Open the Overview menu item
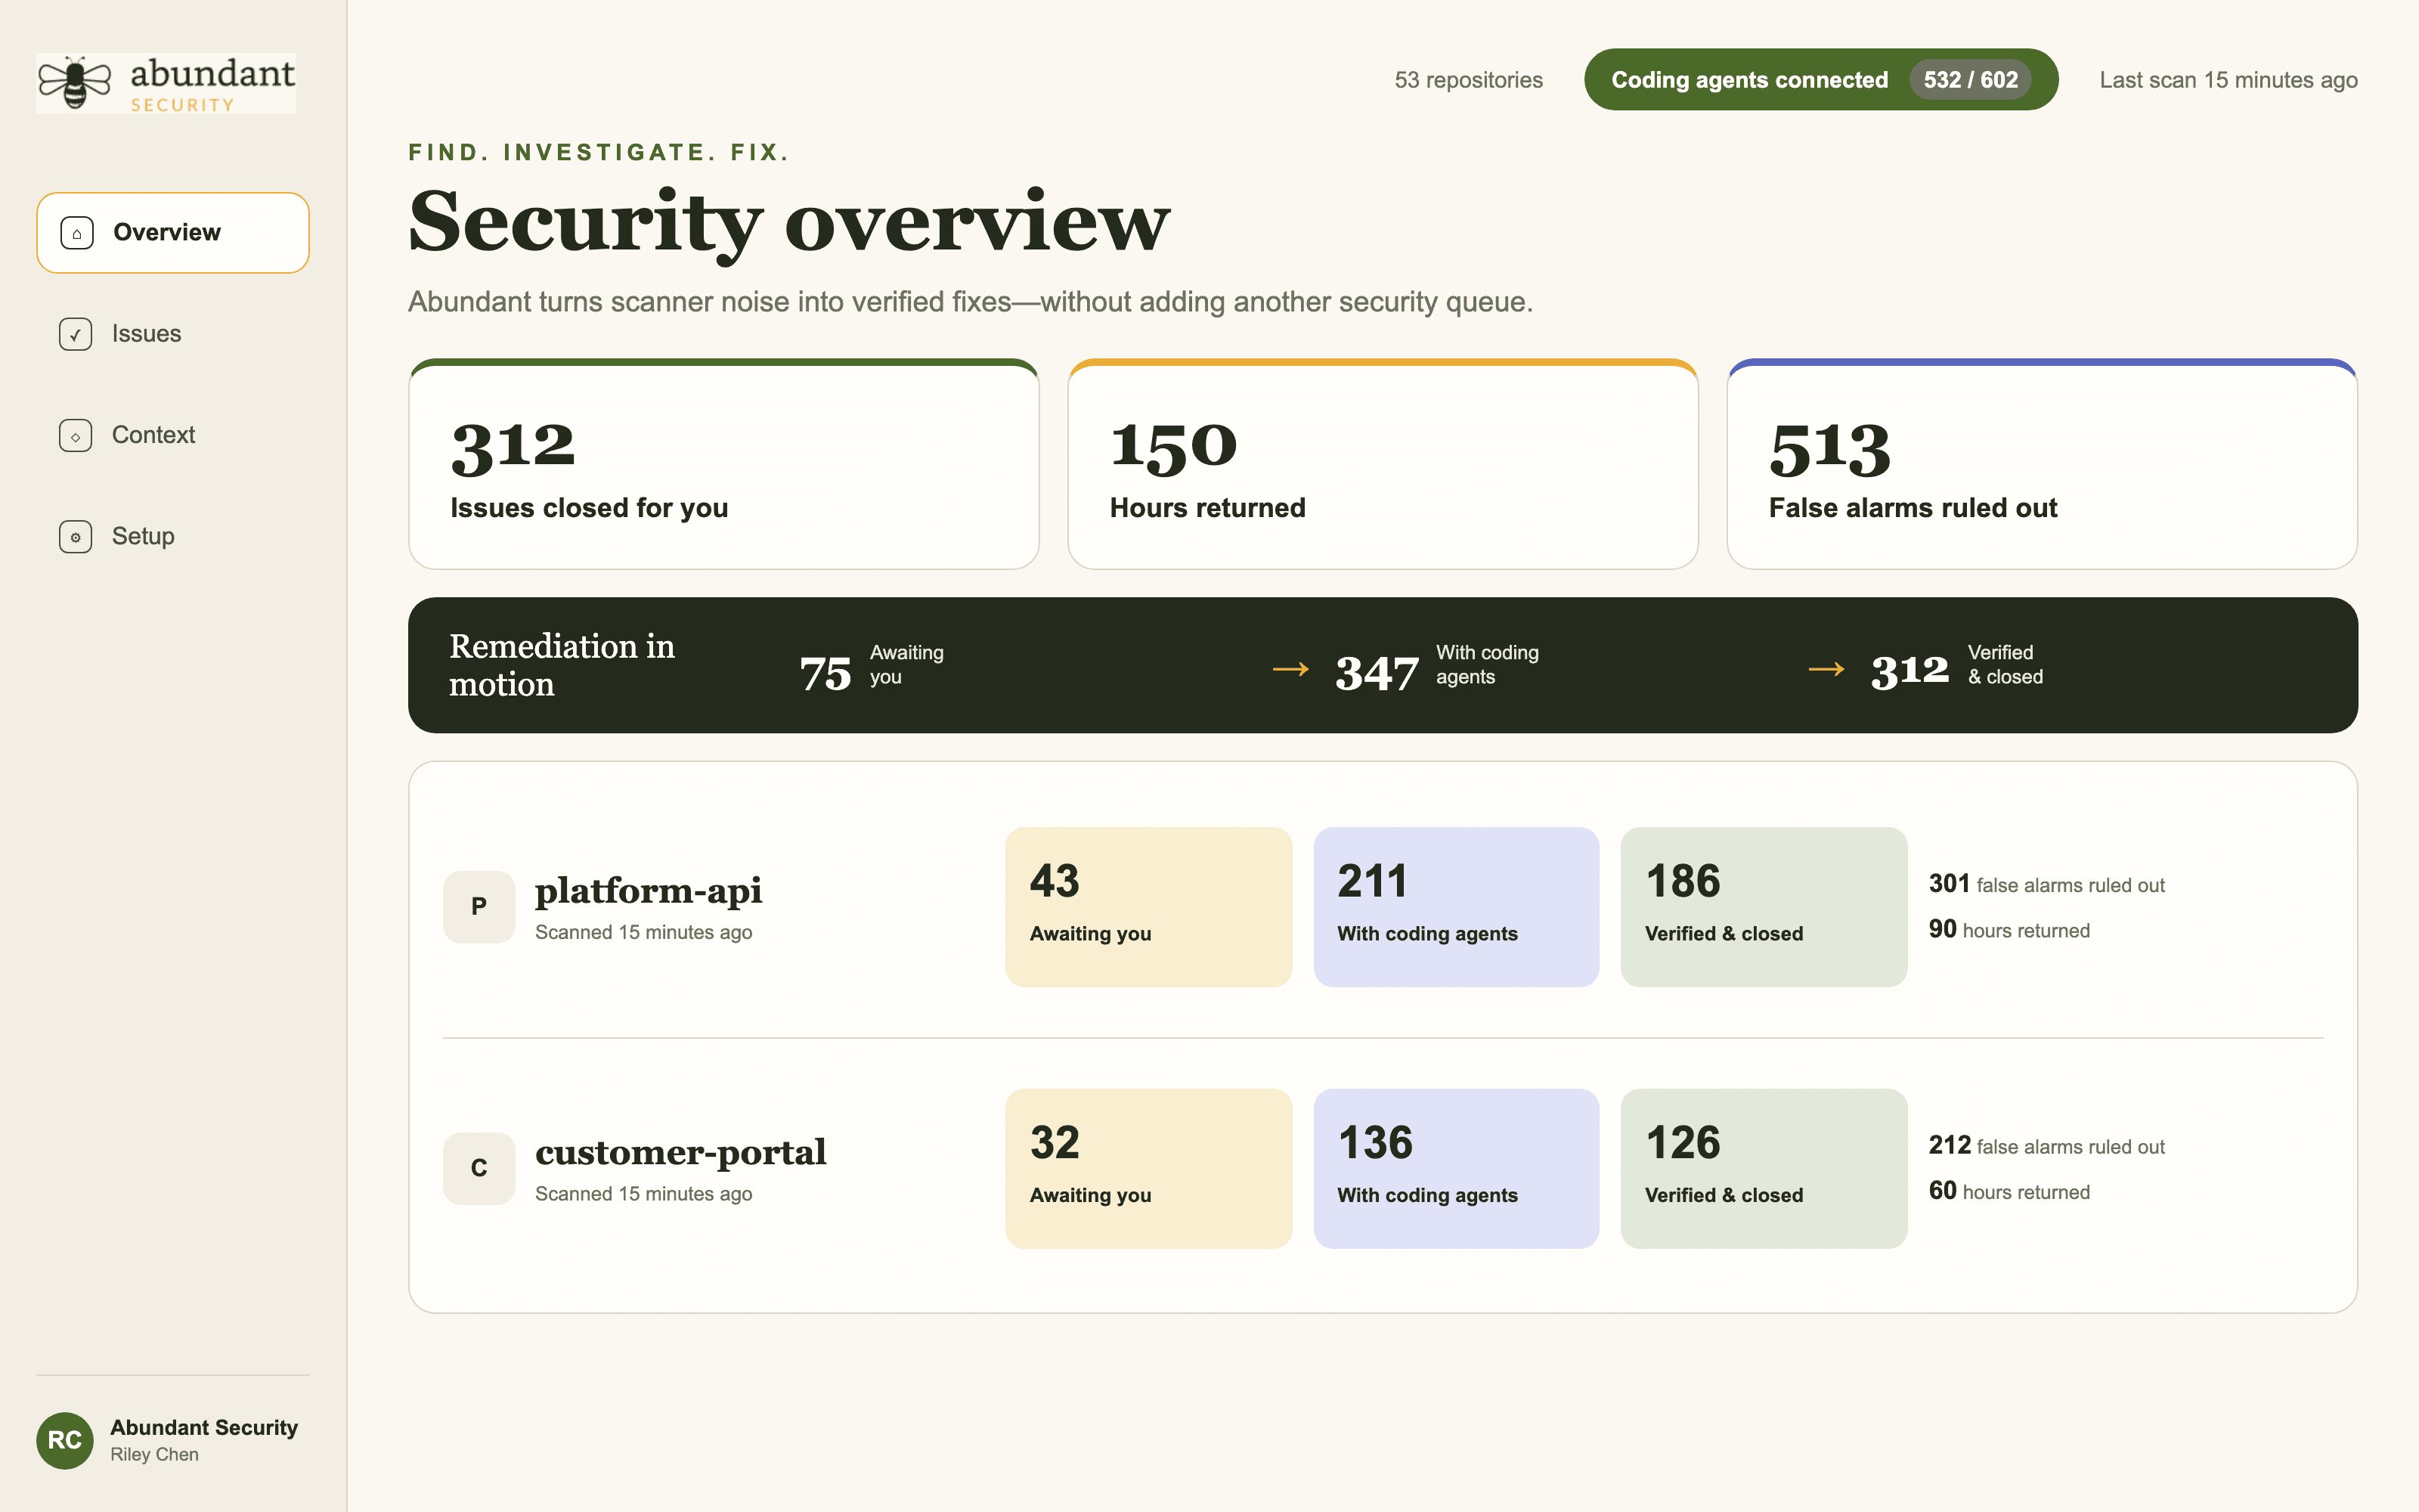2419x1512 pixels. click(x=173, y=232)
